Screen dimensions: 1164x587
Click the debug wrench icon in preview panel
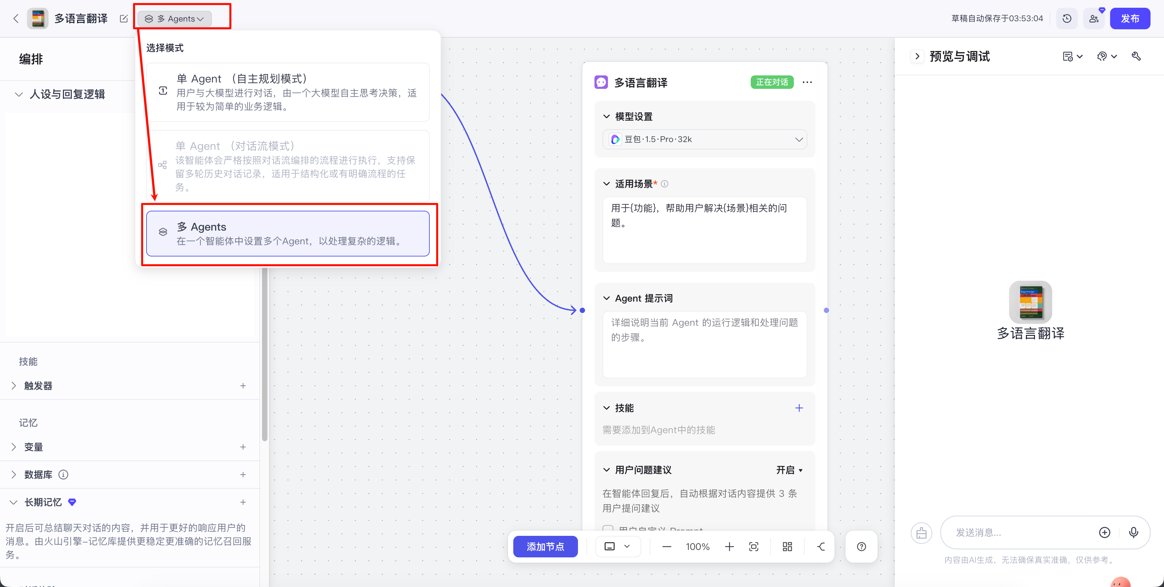tap(1136, 57)
